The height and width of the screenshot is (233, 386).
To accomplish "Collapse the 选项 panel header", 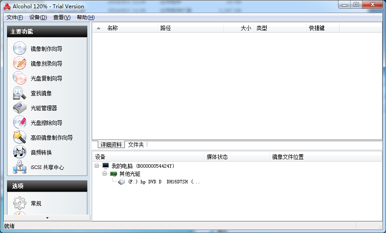I will point(47,186).
